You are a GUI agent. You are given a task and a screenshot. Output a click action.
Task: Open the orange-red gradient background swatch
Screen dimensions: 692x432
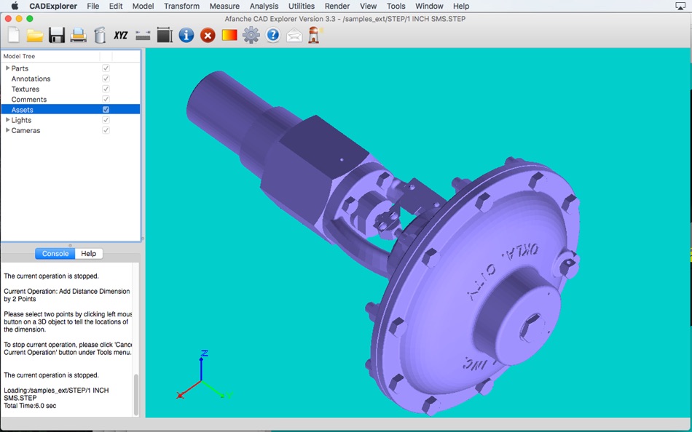point(229,35)
